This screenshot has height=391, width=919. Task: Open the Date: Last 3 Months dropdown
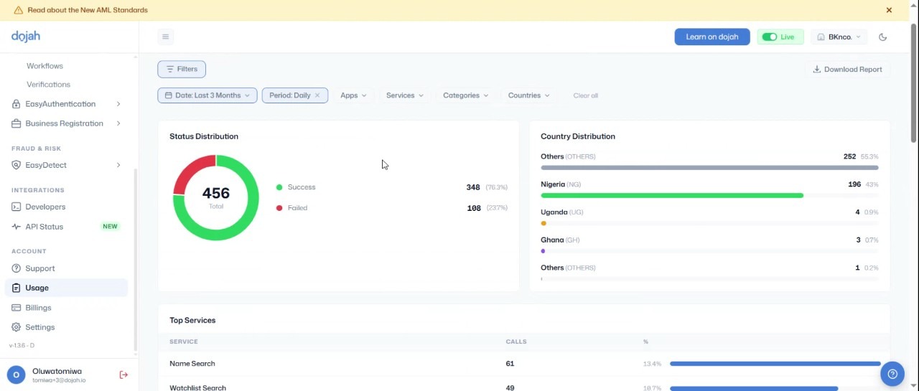[x=207, y=95]
